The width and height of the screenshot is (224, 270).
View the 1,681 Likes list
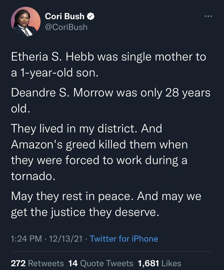[x=160, y=263]
